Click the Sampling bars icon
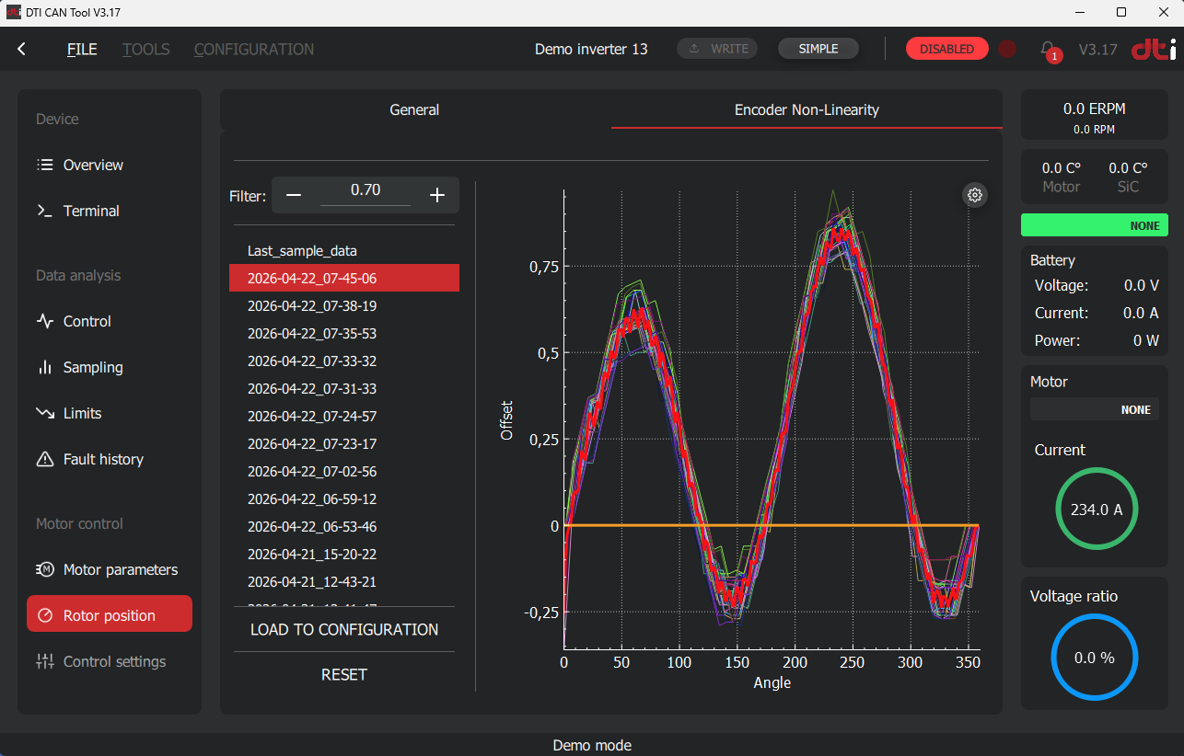The image size is (1184, 756). click(45, 367)
